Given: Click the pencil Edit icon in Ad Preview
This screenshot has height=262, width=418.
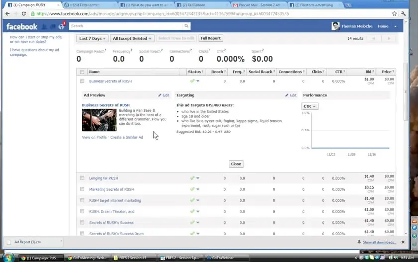Looking at the screenshot, I should pyautogui.click(x=163, y=95).
